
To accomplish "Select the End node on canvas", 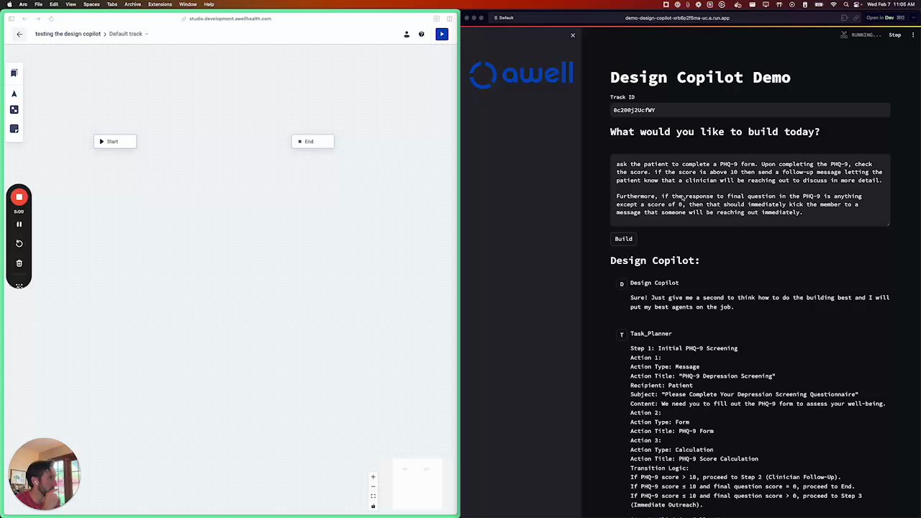I will tap(312, 142).
